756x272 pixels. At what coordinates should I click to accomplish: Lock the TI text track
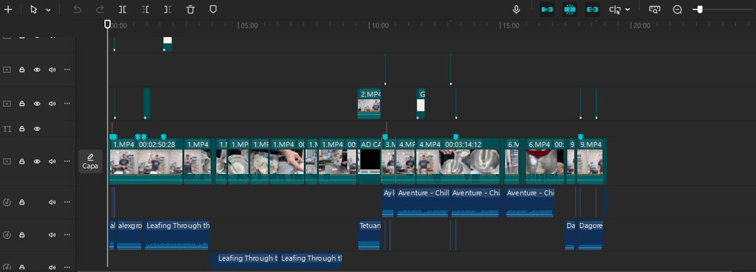tap(21, 129)
